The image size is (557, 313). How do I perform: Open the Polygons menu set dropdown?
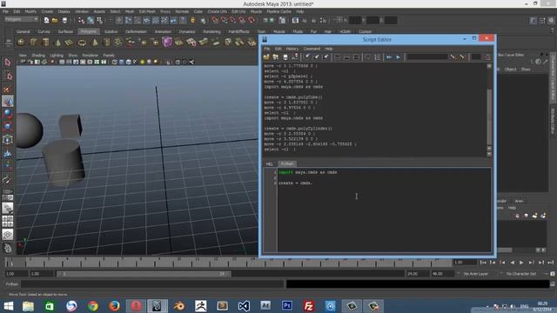(x=21, y=19)
